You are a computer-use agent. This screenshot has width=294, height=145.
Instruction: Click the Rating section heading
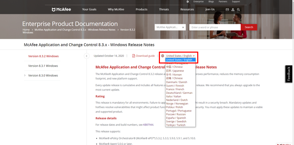pos(100,96)
